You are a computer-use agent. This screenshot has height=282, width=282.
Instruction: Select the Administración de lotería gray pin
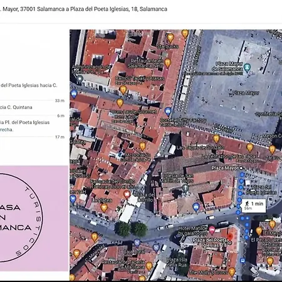(x=80, y=80)
